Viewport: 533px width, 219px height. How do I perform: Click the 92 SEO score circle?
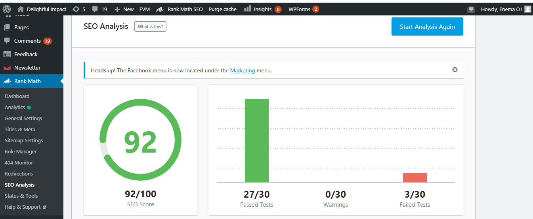[x=141, y=140]
